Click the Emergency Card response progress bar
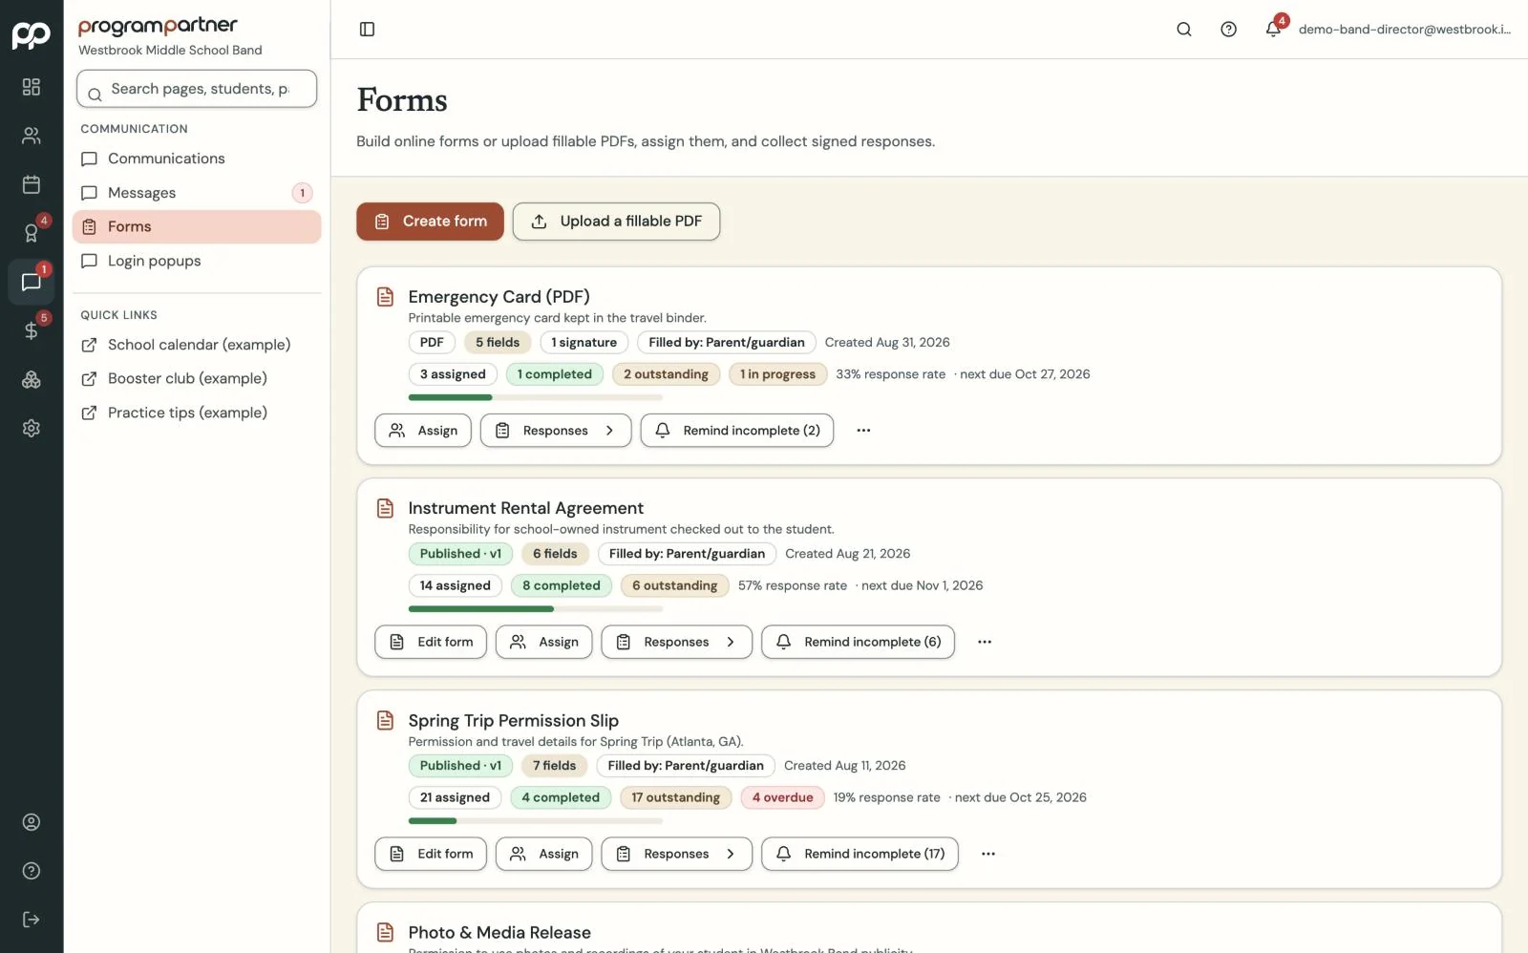Viewport: 1528px width, 953px height. click(536, 397)
